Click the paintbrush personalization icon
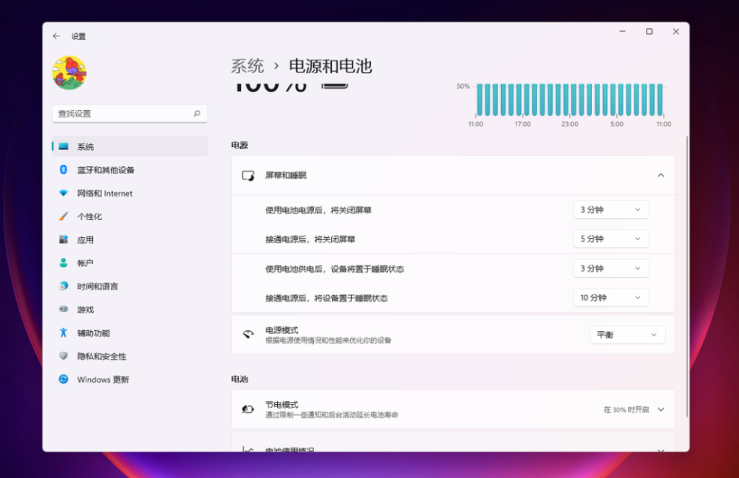The width and height of the screenshot is (739, 478). click(x=64, y=216)
